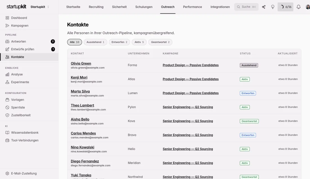Click the Wissensdatenbank book icon

click(x=7, y=132)
